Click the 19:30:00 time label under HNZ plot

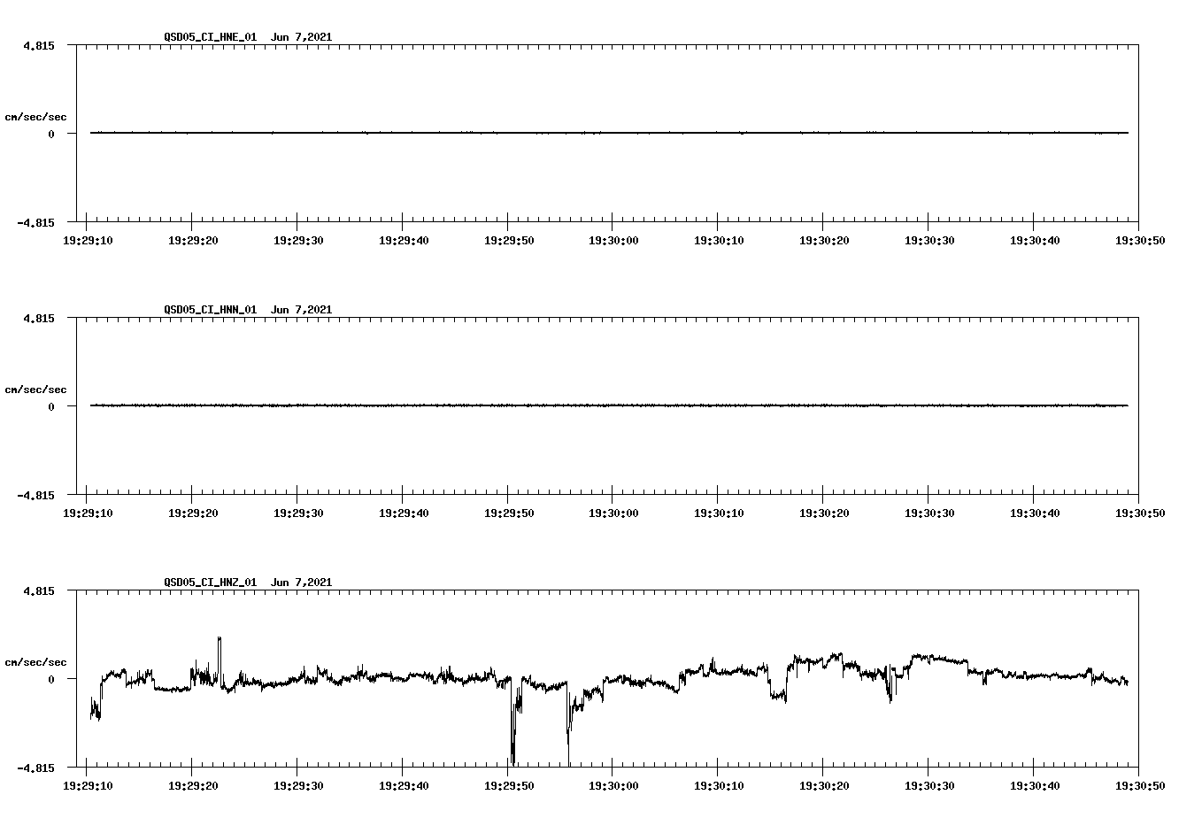pos(613,785)
